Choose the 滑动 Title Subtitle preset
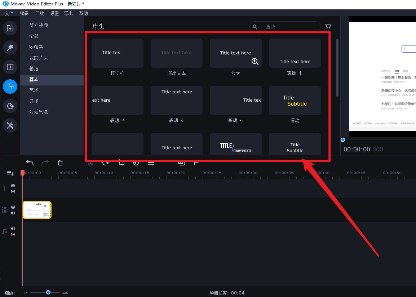This screenshot has width=416, height=297. coord(295,101)
